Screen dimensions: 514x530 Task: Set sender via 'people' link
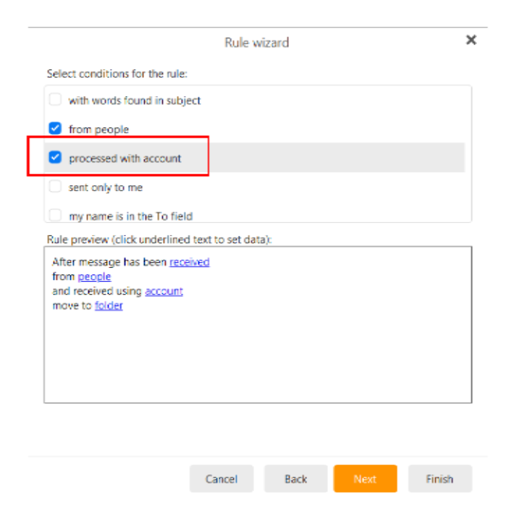tap(94, 277)
